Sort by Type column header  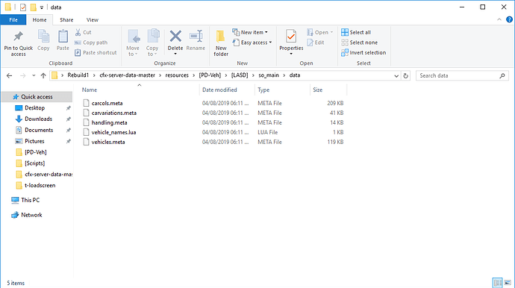(263, 90)
